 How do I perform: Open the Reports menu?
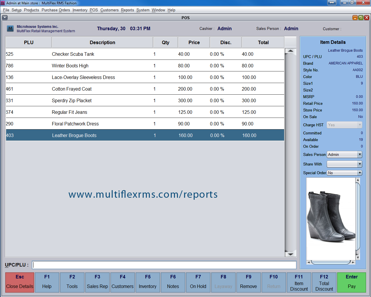pyautogui.click(x=127, y=10)
